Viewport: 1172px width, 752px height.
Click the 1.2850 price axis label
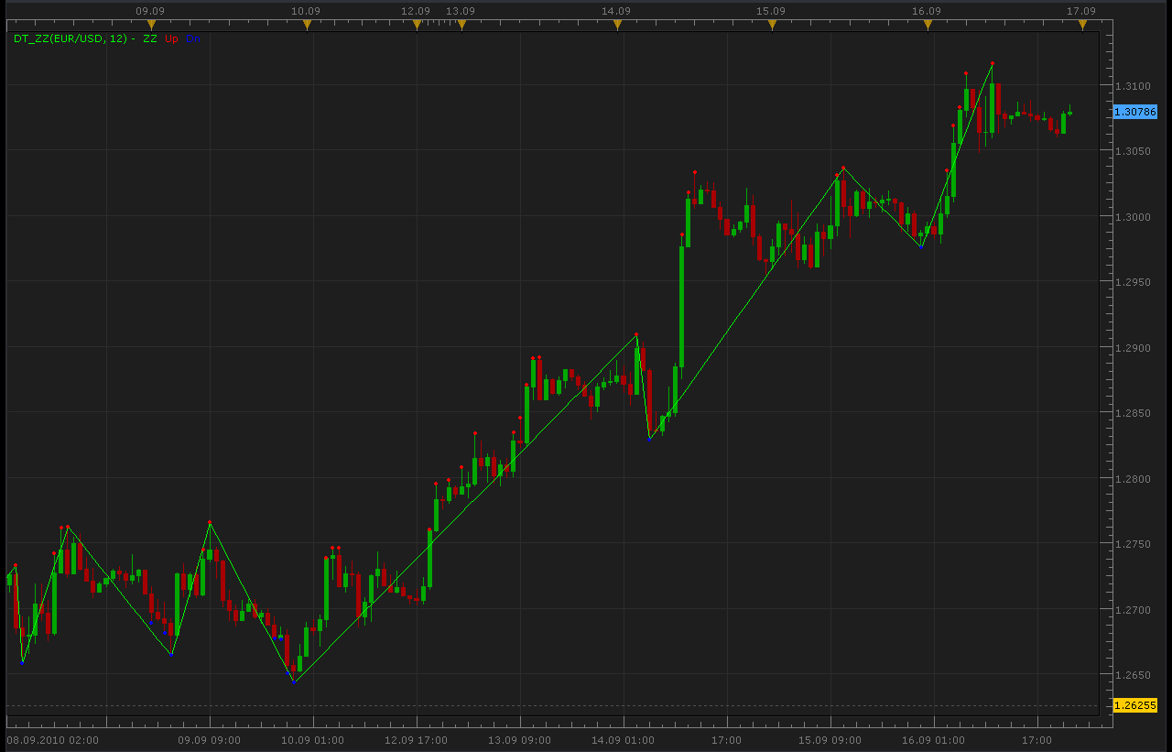[x=1132, y=413]
